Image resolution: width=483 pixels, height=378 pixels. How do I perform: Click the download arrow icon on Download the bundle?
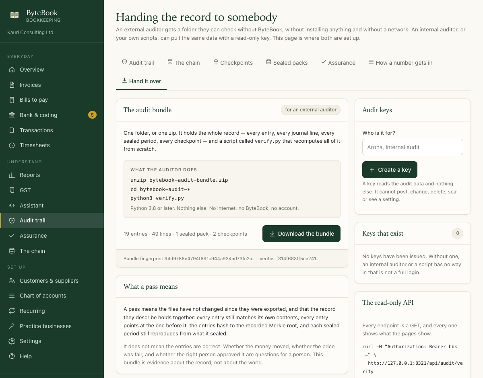tap(272, 234)
